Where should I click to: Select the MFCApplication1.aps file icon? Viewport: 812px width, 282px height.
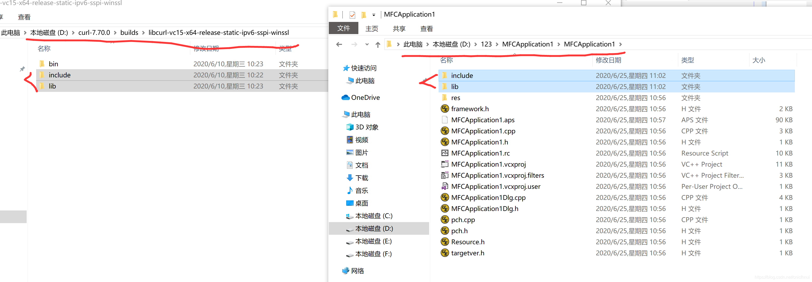coord(444,120)
